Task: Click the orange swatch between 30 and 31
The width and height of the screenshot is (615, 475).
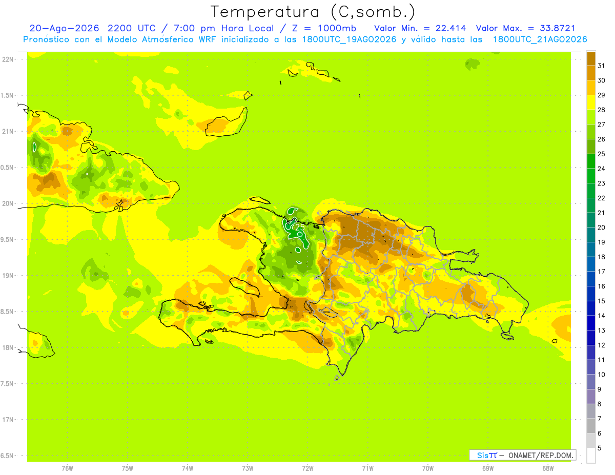Action: 591,73
